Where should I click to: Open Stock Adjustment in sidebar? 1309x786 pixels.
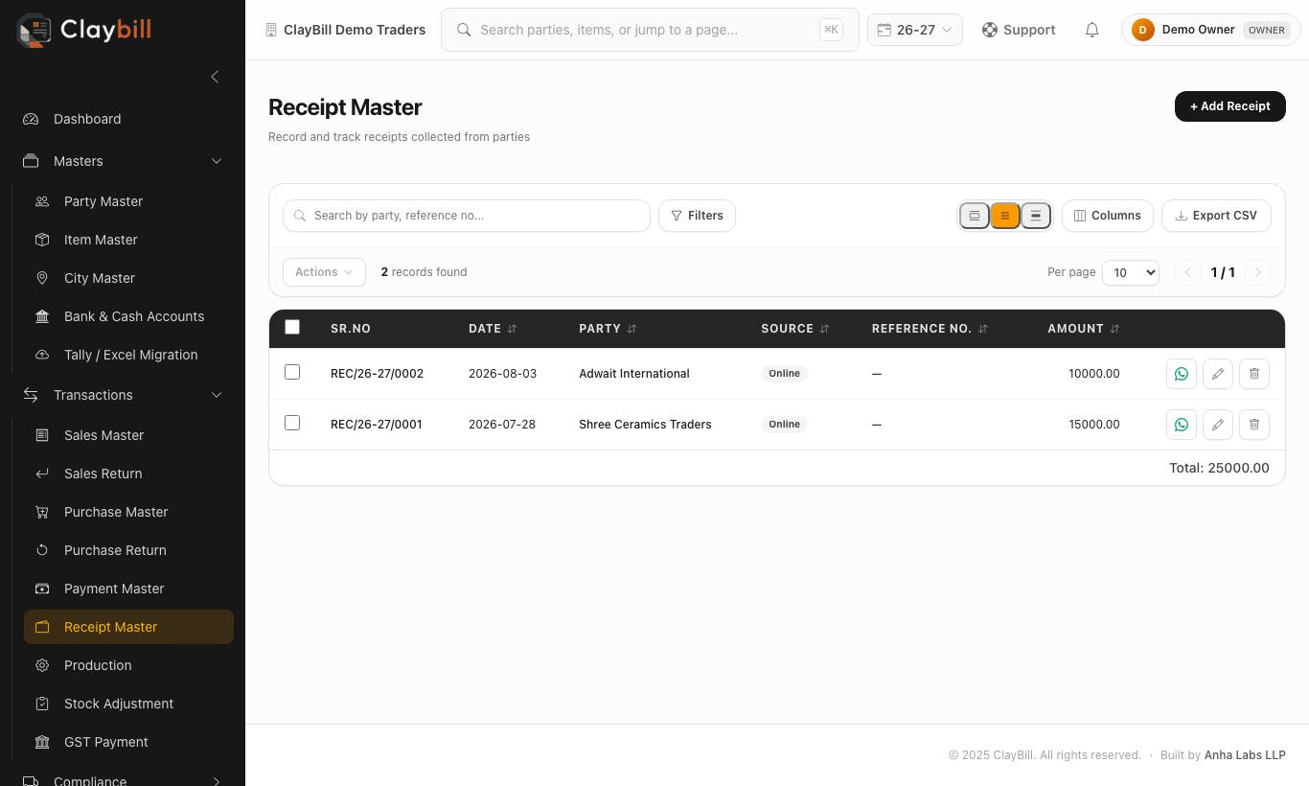(128, 704)
